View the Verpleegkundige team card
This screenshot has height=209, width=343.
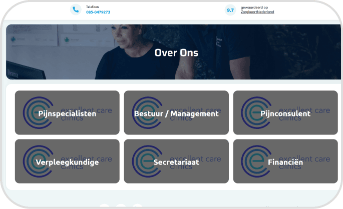click(x=67, y=162)
